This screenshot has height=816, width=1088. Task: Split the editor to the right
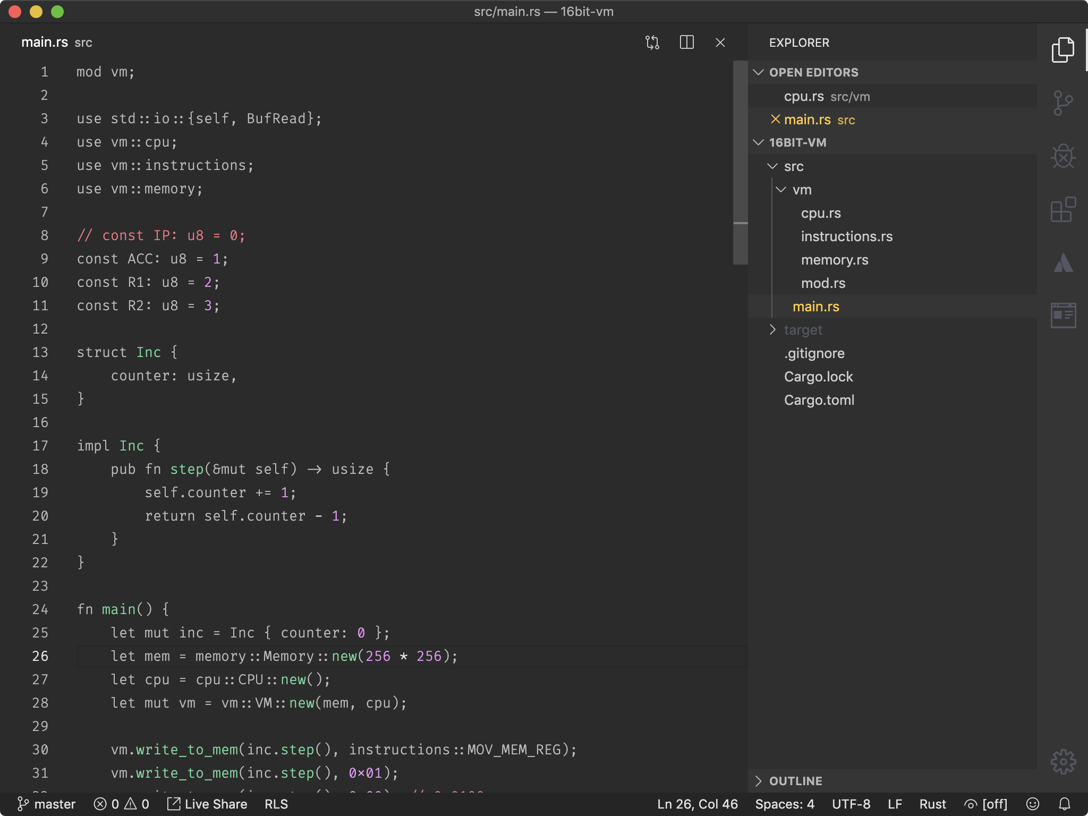686,42
